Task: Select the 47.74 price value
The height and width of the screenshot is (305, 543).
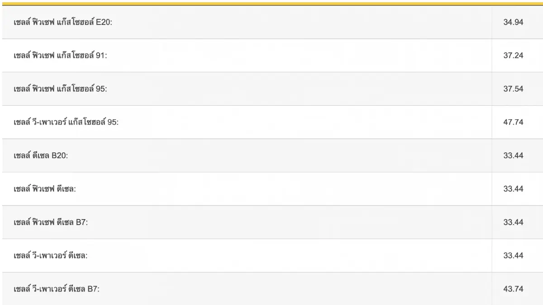Action: (x=513, y=122)
